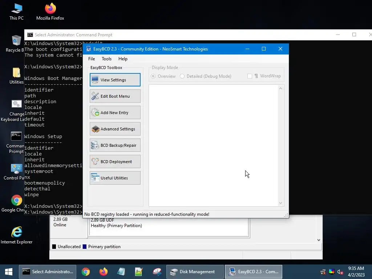Click the Unallocated black legend swatch
372x279 pixels.
tap(54, 247)
